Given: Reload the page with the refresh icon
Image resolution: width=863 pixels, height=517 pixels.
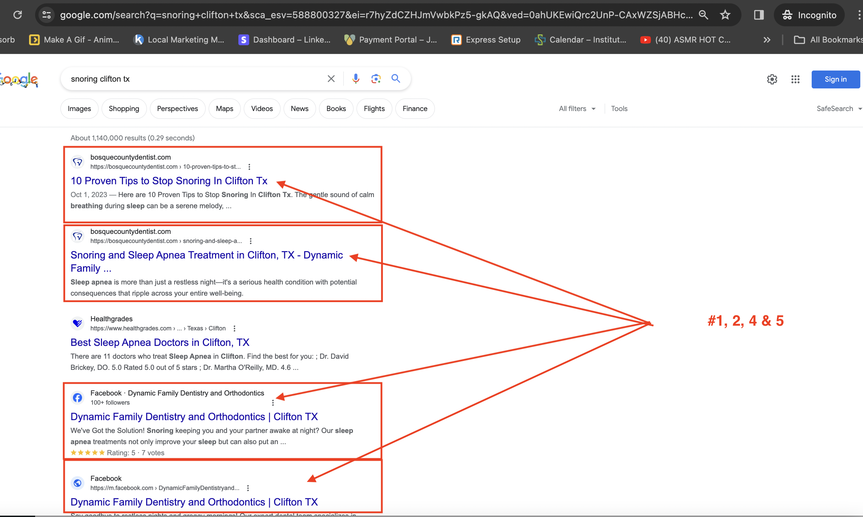Looking at the screenshot, I should pyautogui.click(x=18, y=15).
